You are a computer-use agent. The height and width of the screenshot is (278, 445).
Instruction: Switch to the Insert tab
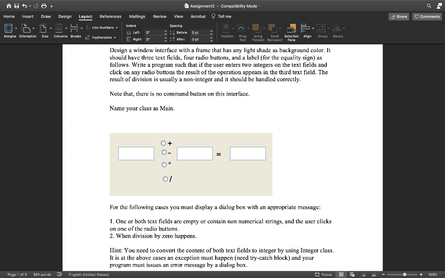[x=28, y=17]
